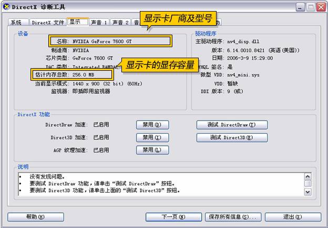Open the 系统 tab
Image resolution: width=328 pixels, height=228 pixels.
[18, 23]
